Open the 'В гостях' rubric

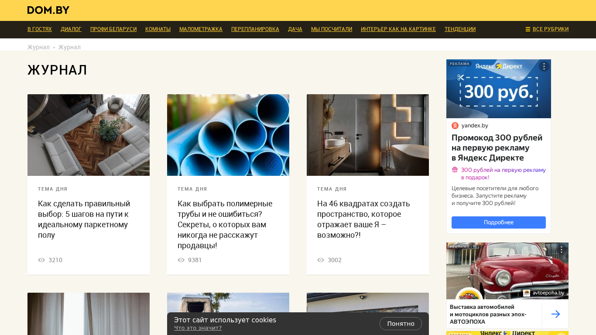coord(40,29)
